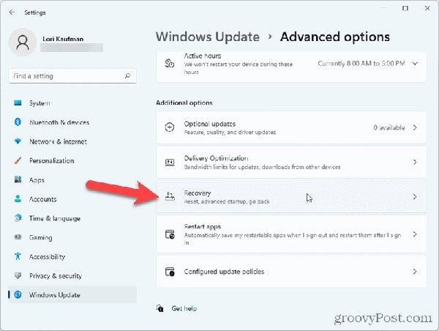Select the Bluetooth & devices icon
The width and height of the screenshot is (439, 331).
[18, 122]
